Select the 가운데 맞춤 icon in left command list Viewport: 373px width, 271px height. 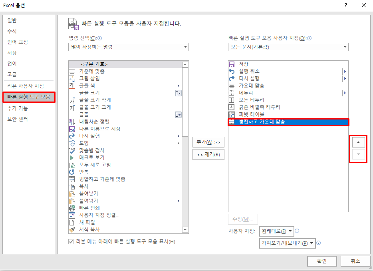71,72
